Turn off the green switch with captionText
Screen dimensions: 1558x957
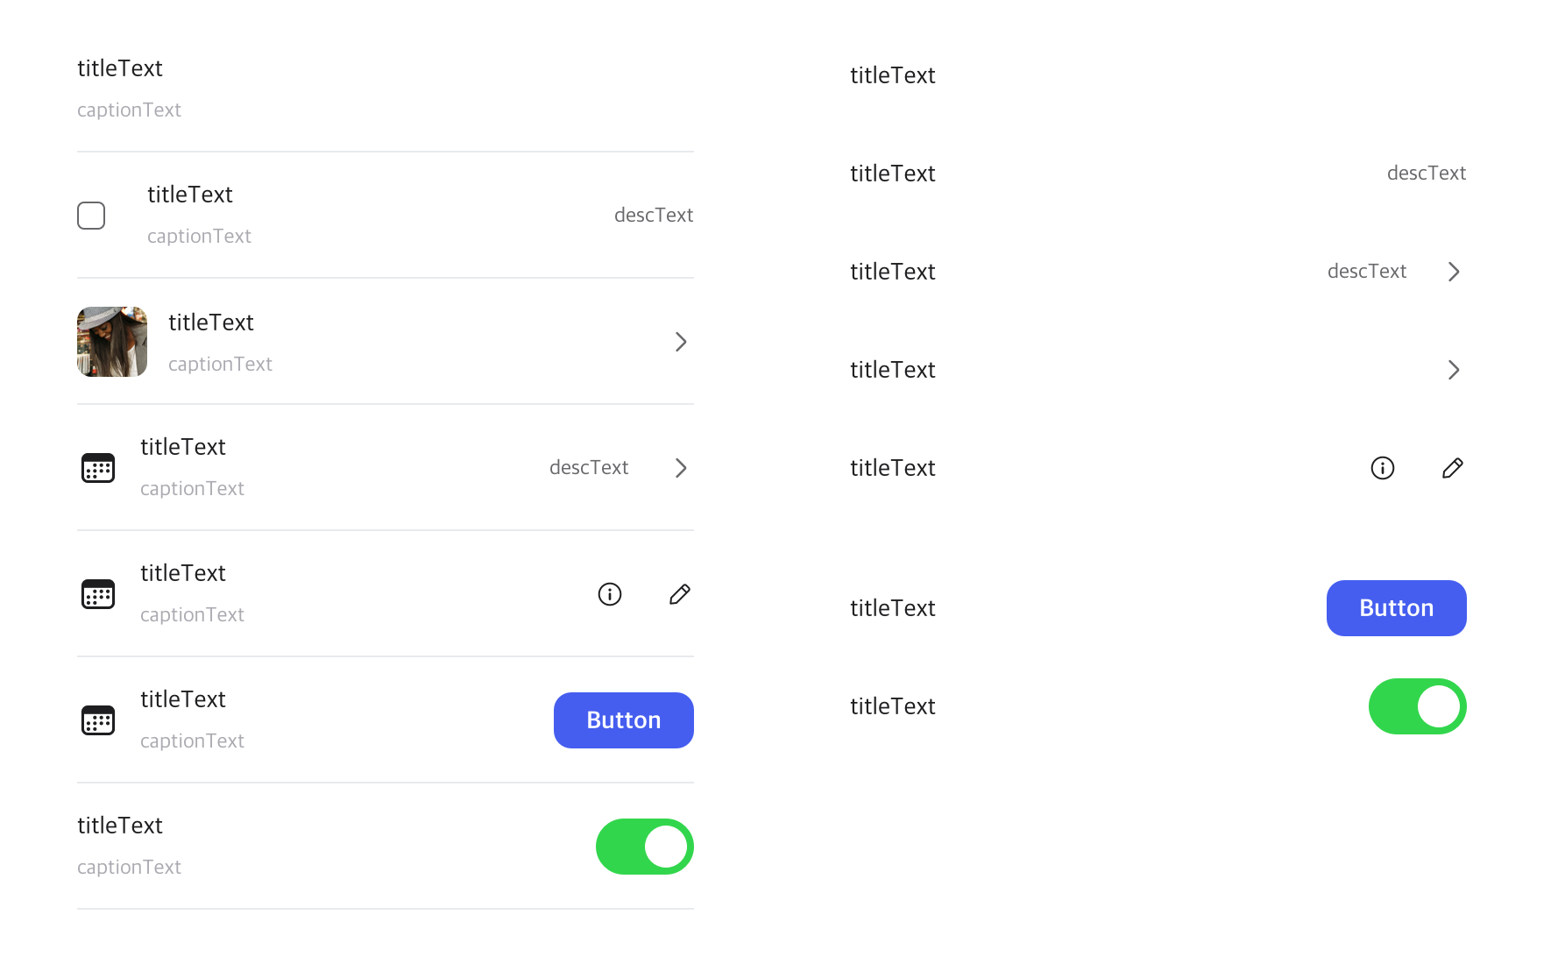tap(645, 847)
